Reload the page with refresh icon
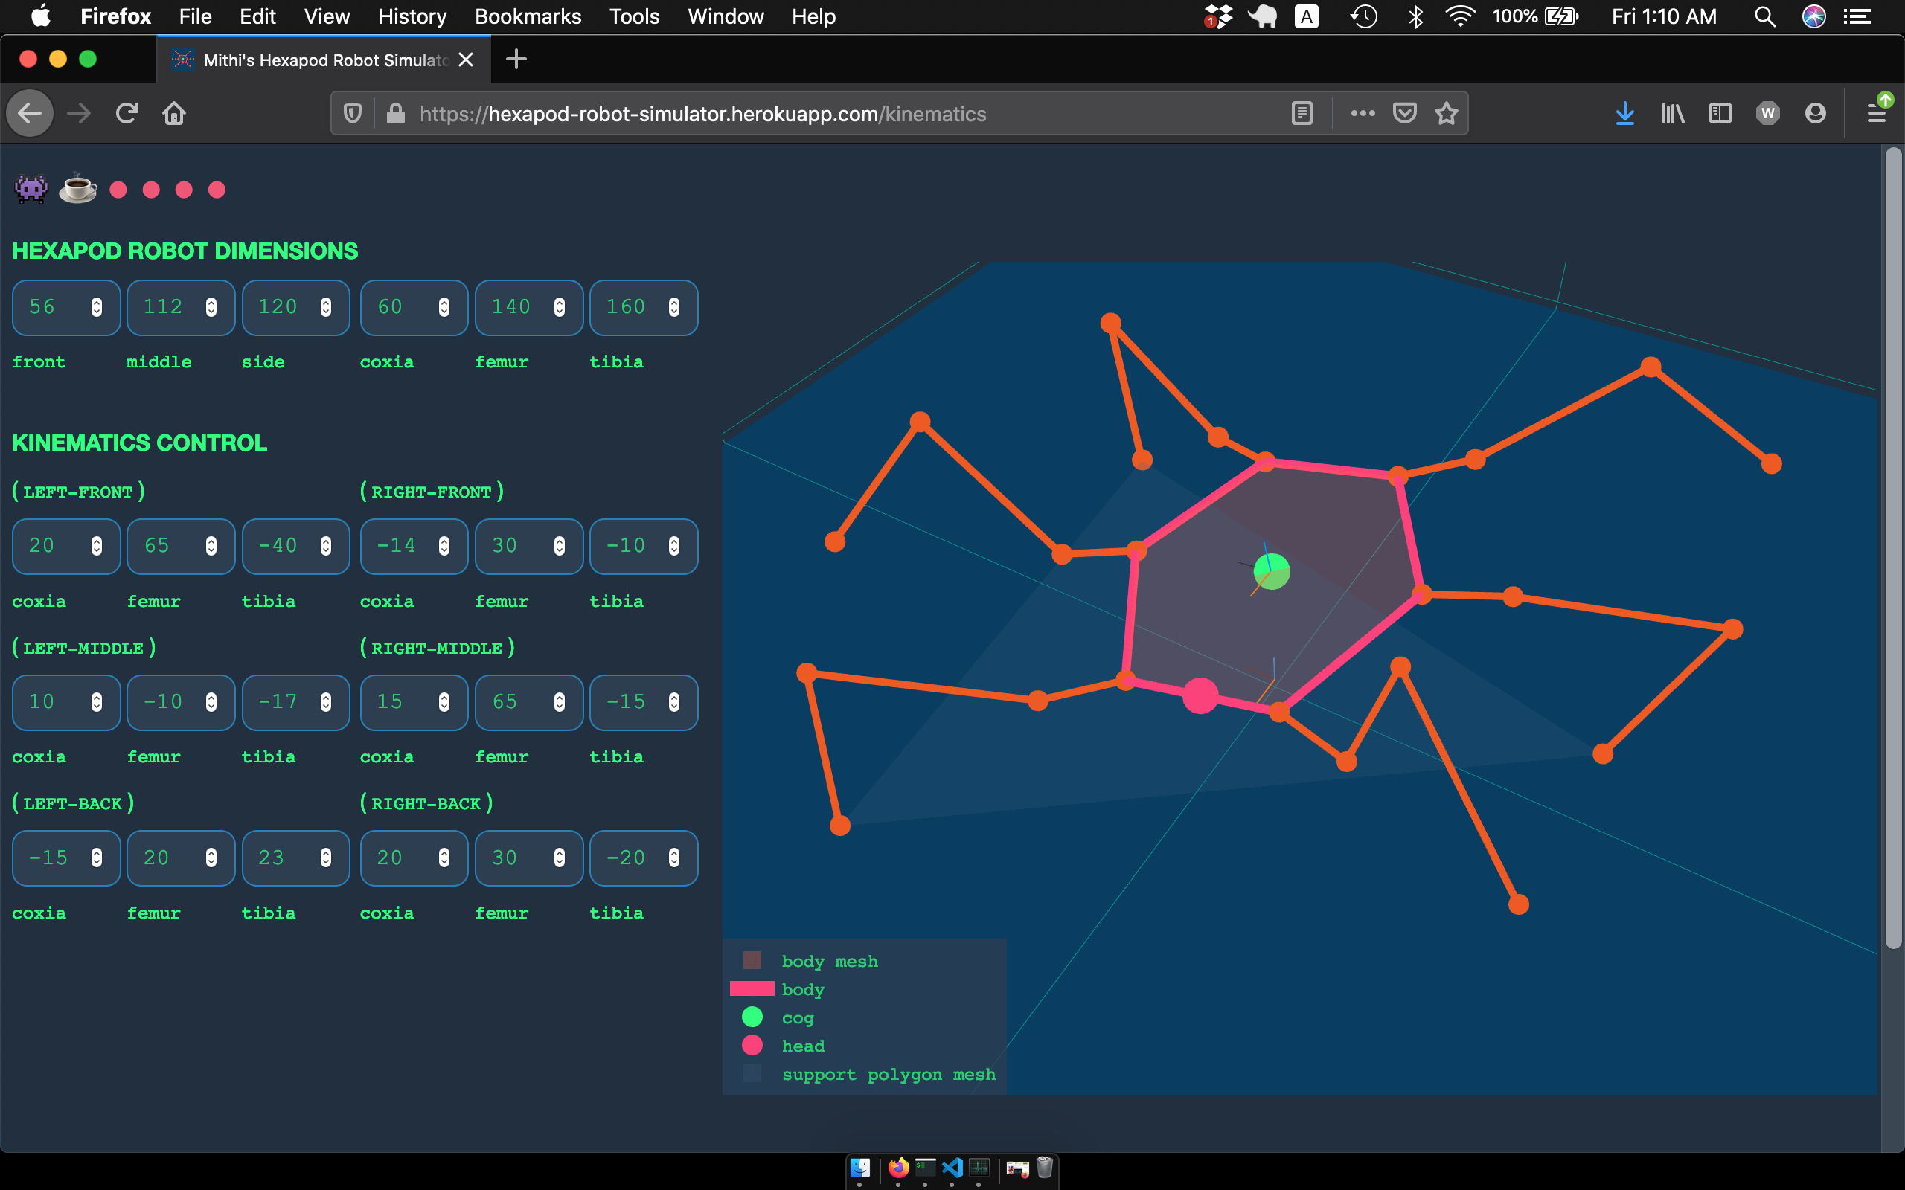The height and width of the screenshot is (1190, 1905). (127, 113)
